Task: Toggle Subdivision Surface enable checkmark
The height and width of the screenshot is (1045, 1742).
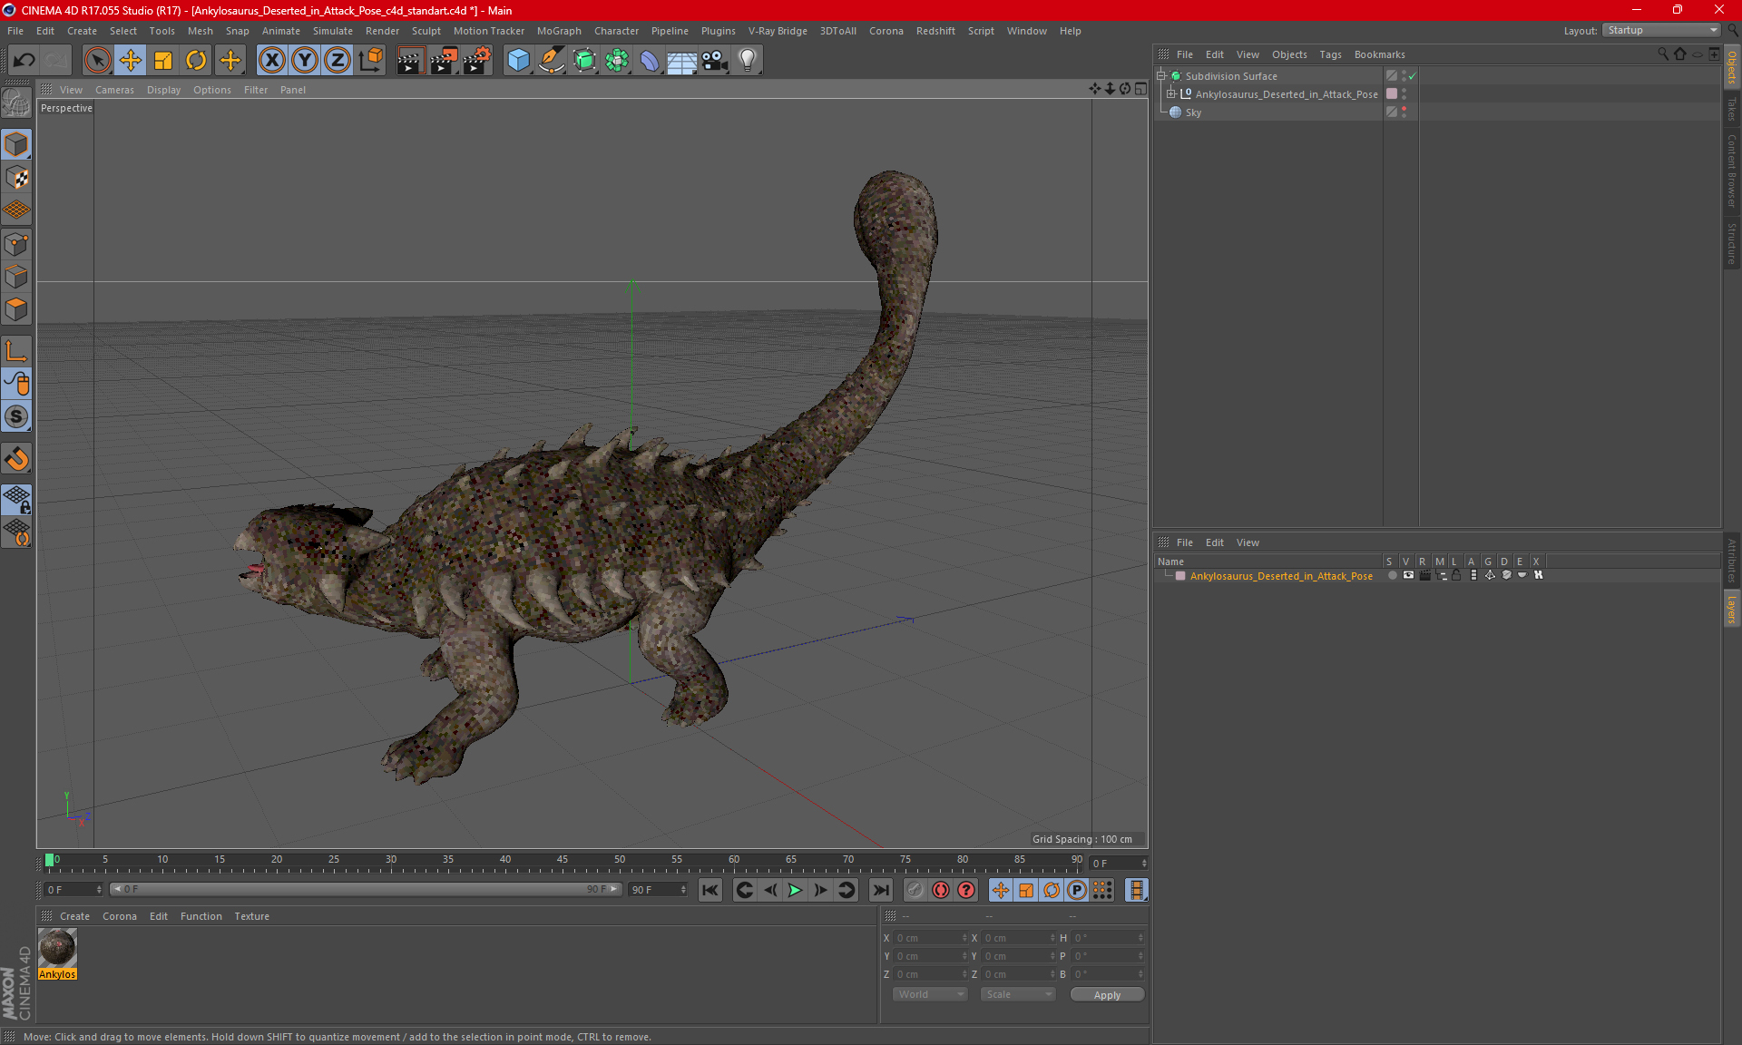Action: 1413,76
